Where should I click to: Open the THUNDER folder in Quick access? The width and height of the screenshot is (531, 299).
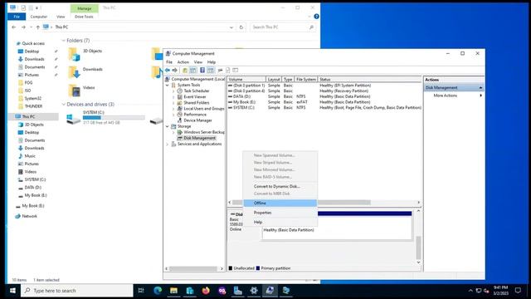coord(33,106)
